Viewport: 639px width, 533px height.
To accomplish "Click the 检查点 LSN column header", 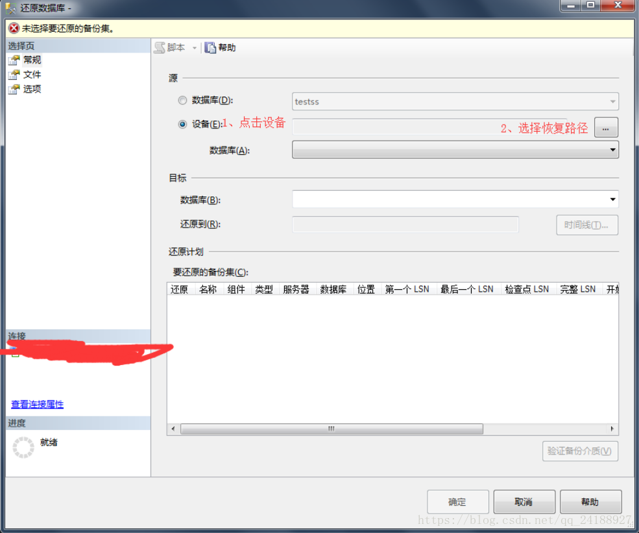I will [x=528, y=289].
